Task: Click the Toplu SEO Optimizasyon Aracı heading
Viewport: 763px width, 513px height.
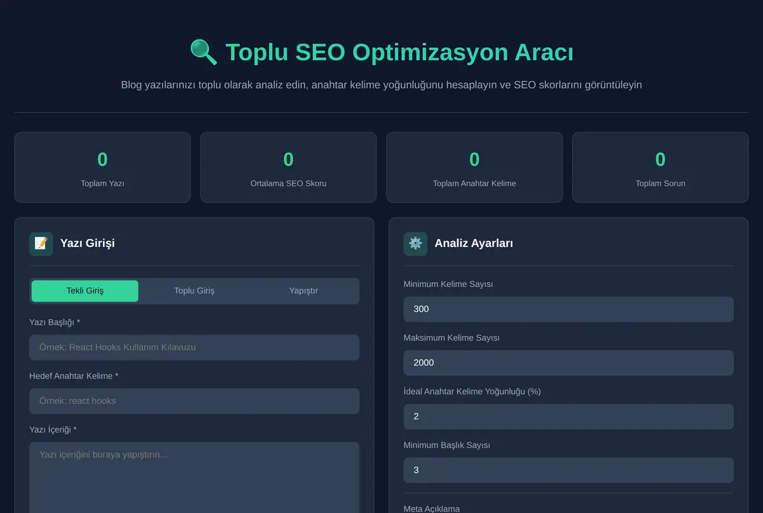Action: click(399, 52)
